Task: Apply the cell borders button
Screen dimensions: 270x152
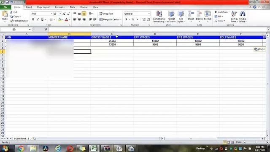Action: (51, 19)
